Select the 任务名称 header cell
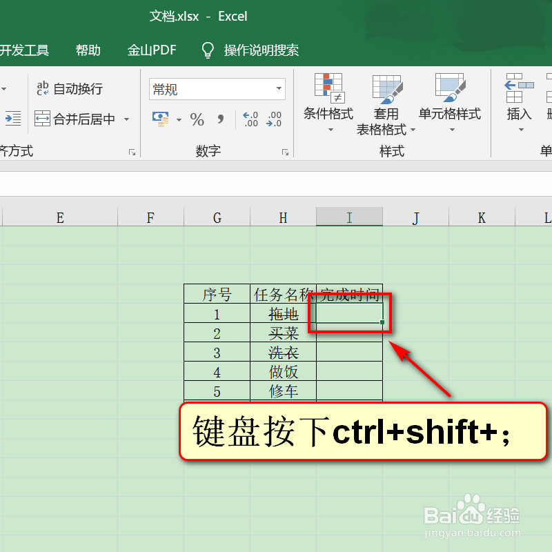552x552 pixels. click(x=283, y=294)
